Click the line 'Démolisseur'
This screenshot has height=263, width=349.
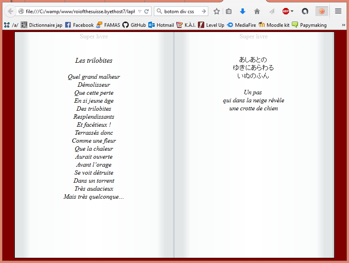(x=94, y=85)
